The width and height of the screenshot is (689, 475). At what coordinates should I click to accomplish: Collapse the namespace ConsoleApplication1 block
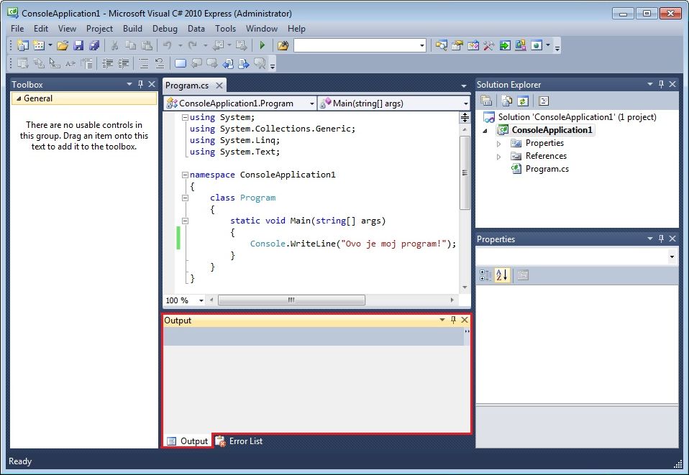(x=186, y=175)
